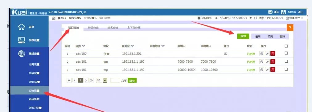312x112 pixels.
Task: Expand the 目的地址 column filter arrow
Action: pyautogui.click(x=163, y=46)
